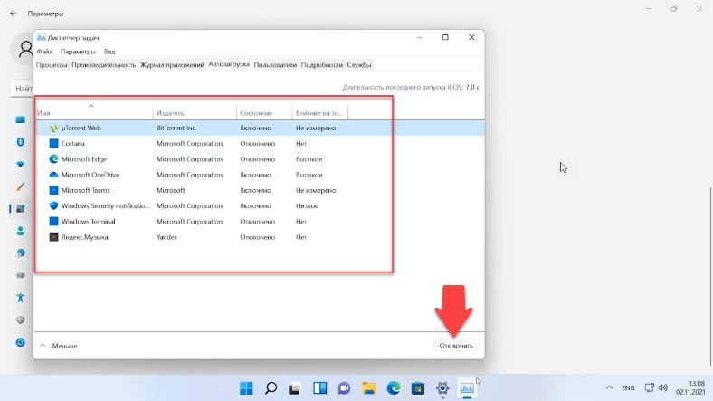Click the Низкое impact value

point(307,206)
